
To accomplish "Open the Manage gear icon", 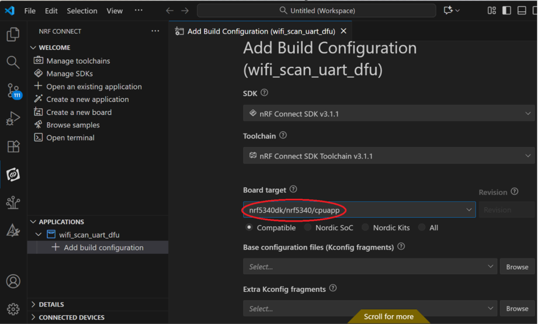I will coord(13,309).
